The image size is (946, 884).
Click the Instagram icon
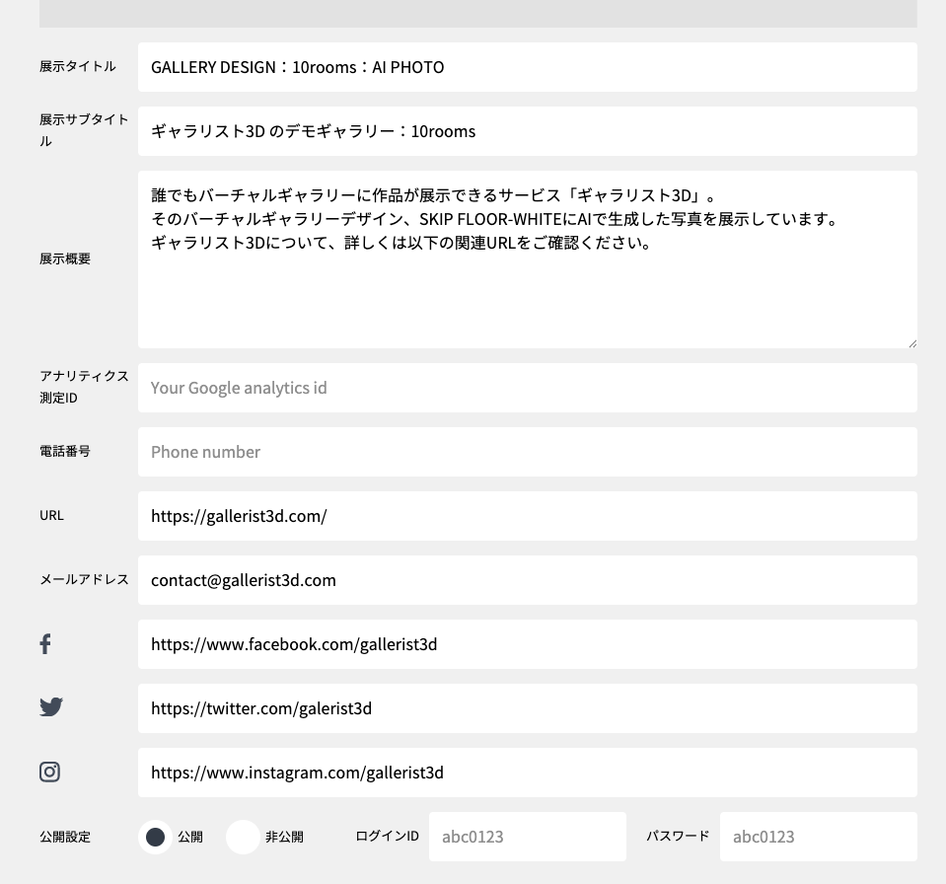click(49, 772)
